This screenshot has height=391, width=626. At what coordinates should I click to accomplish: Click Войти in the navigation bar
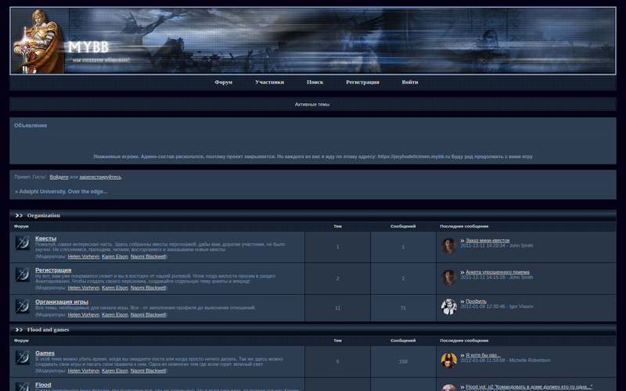pyautogui.click(x=410, y=82)
